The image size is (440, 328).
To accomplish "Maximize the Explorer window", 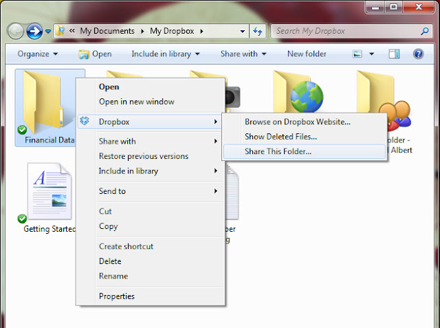I will pos(394,7).
